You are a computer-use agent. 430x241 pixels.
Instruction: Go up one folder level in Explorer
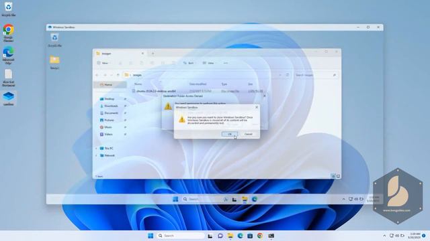pyautogui.click(x=118, y=75)
